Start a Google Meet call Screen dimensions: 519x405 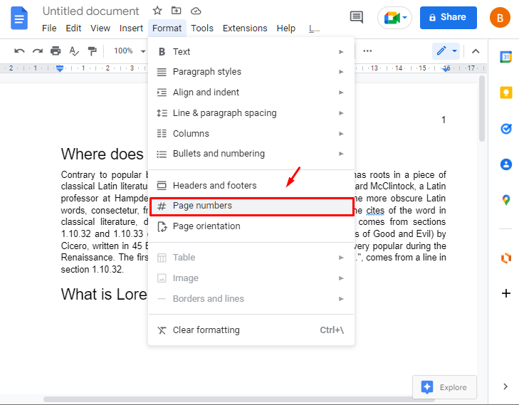pos(394,18)
